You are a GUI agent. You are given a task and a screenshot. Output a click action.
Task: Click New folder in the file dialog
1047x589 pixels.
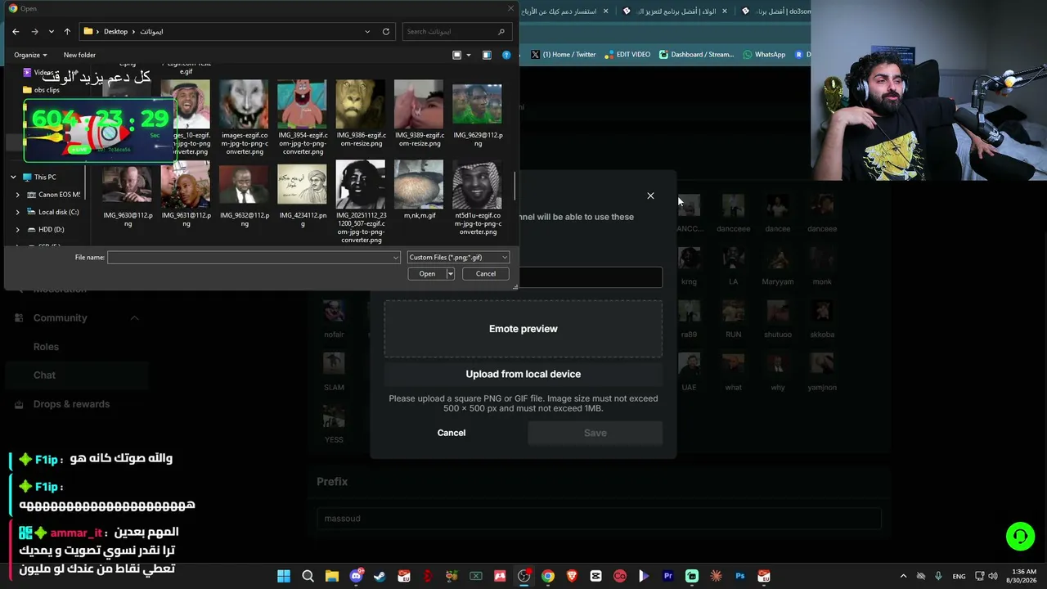79,55
